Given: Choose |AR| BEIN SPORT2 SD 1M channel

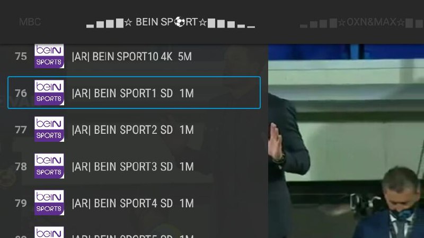Looking at the screenshot, I should (134, 129).
